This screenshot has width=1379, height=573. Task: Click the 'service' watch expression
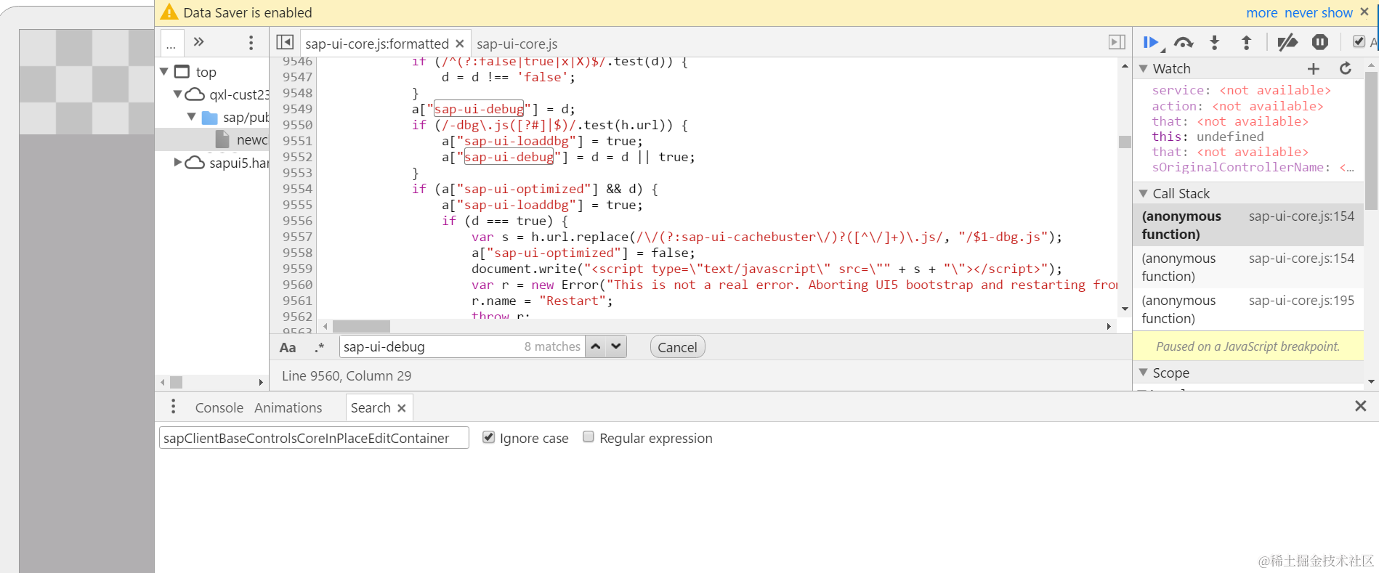click(x=1241, y=90)
